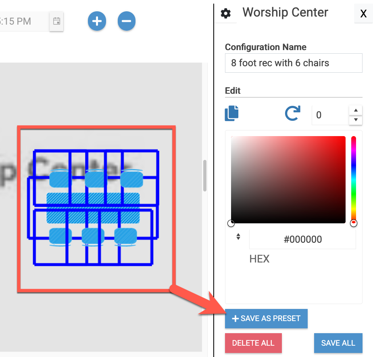373x357 pixels.
Task: Click the blue minus zoom-out button
Action: click(x=127, y=21)
